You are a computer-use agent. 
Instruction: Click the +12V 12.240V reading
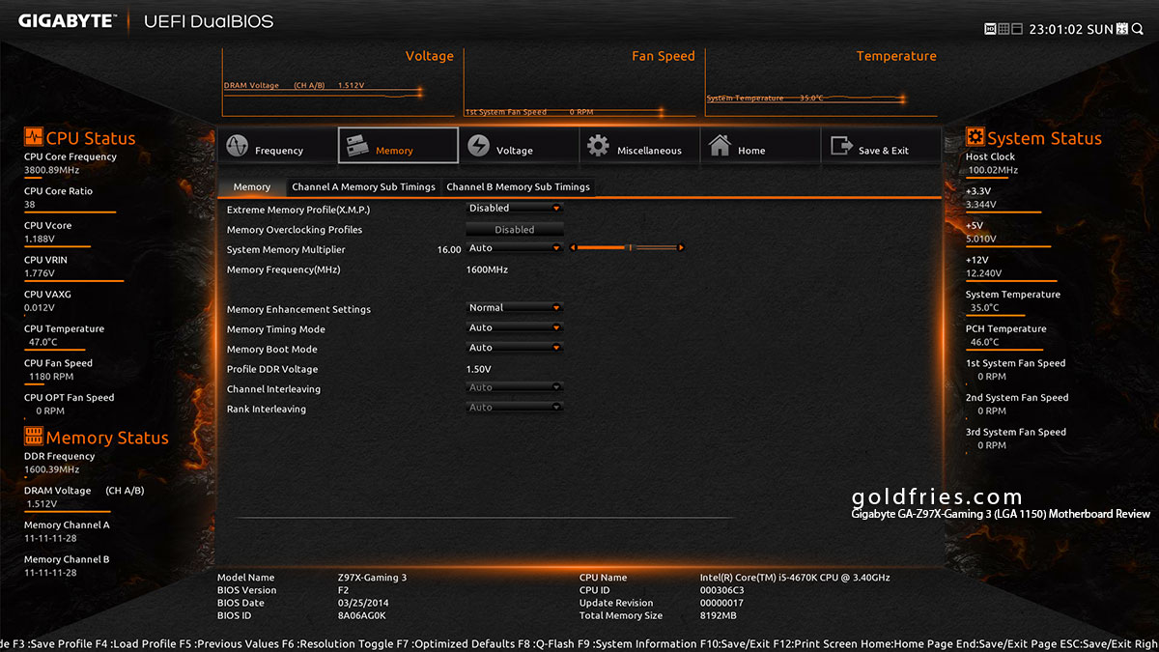[986, 273]
